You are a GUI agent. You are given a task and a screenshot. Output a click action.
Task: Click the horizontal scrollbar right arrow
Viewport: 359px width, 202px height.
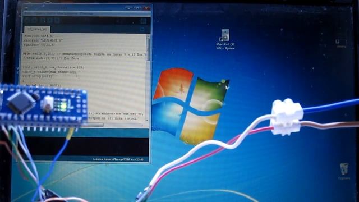click(x=142, y=125)
